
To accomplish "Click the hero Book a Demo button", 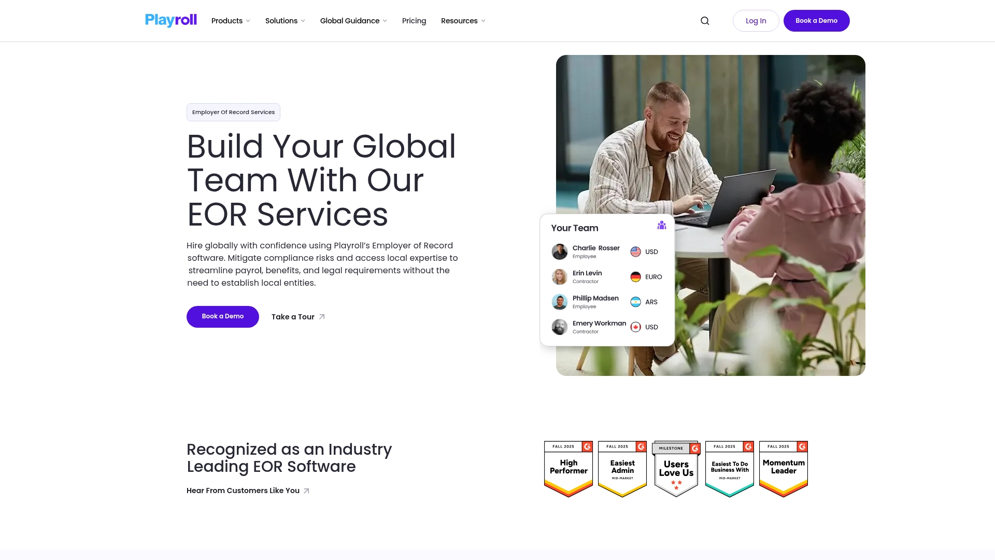I will coord(223,317).
